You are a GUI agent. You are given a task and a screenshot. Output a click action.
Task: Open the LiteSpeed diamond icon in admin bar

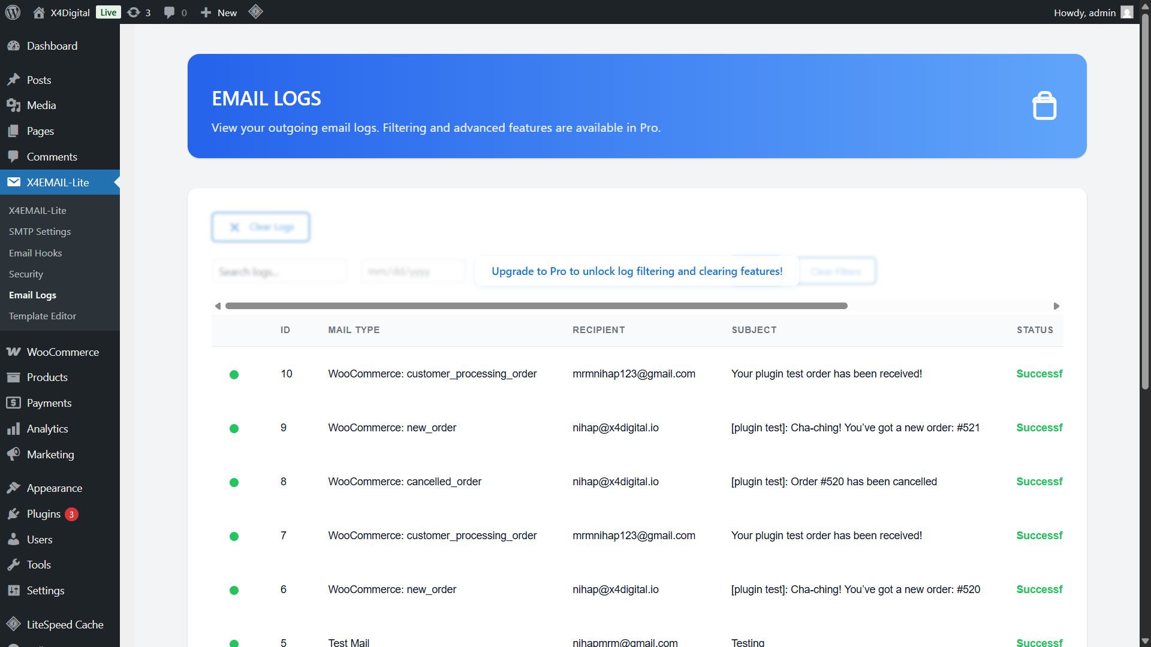pyautogui.click(x=255, y=12)
